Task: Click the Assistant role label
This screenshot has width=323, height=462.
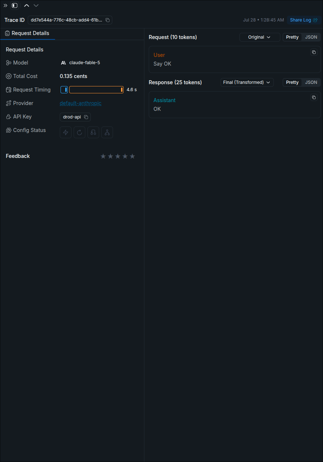Action: (x=164, y=100)
